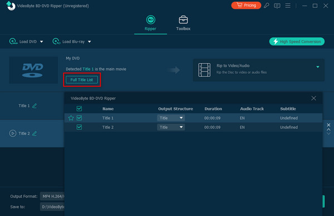Toggle the select-all checkbox in header
Image resolution: width=334 pixels, height=216 pixels.
click(79, 109)
